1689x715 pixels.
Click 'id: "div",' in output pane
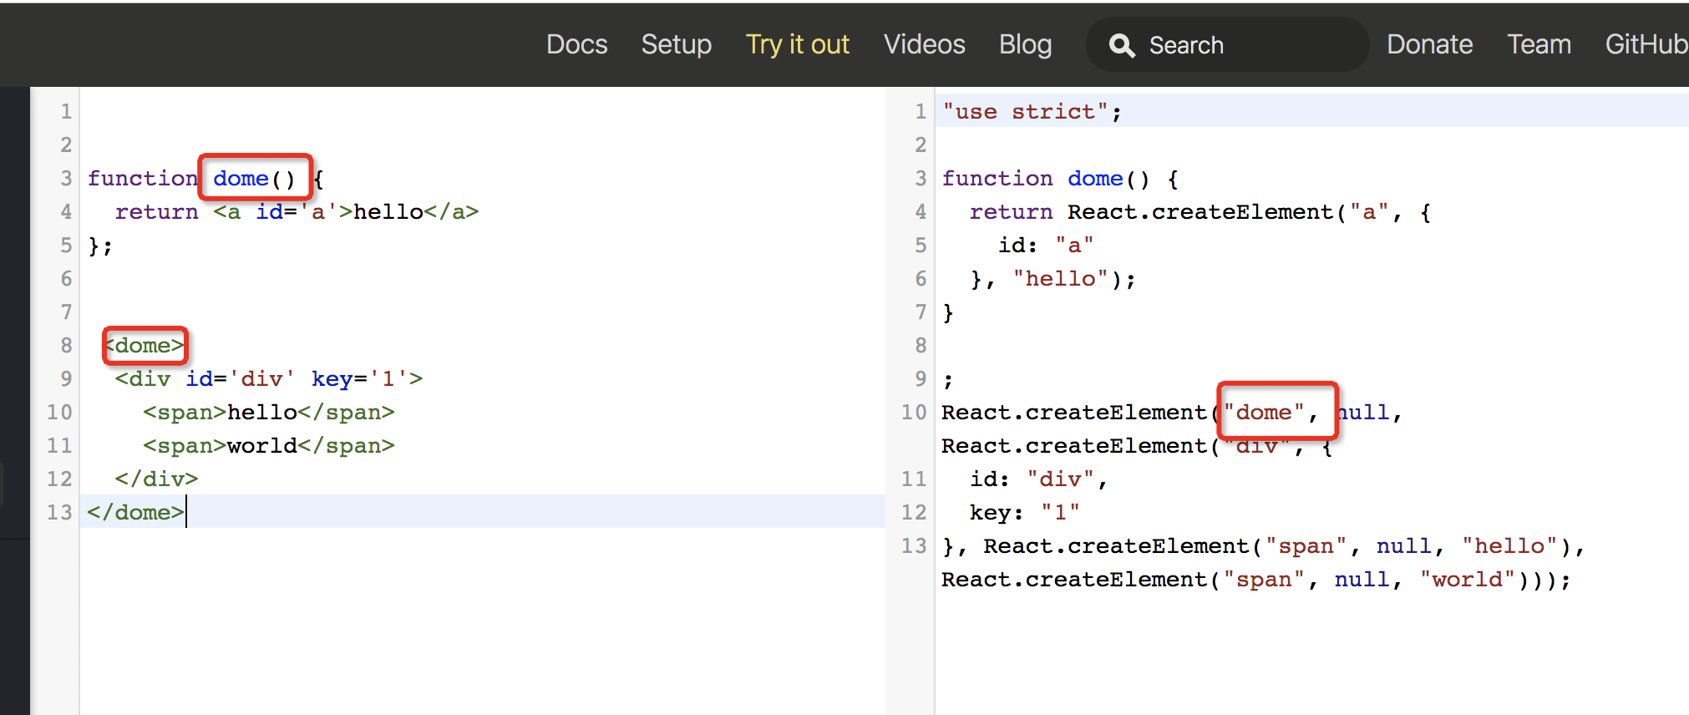tap(1039, 479)
